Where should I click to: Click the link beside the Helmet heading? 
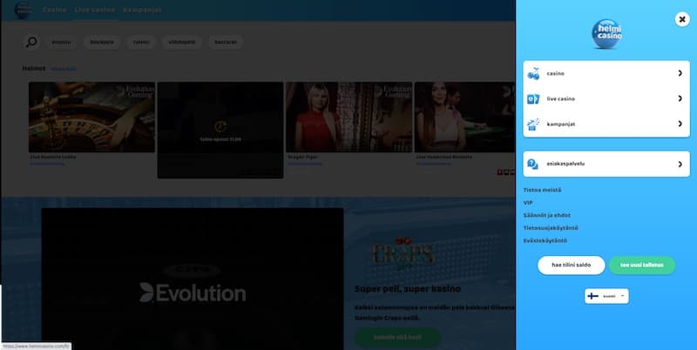[x=64, y=70]
